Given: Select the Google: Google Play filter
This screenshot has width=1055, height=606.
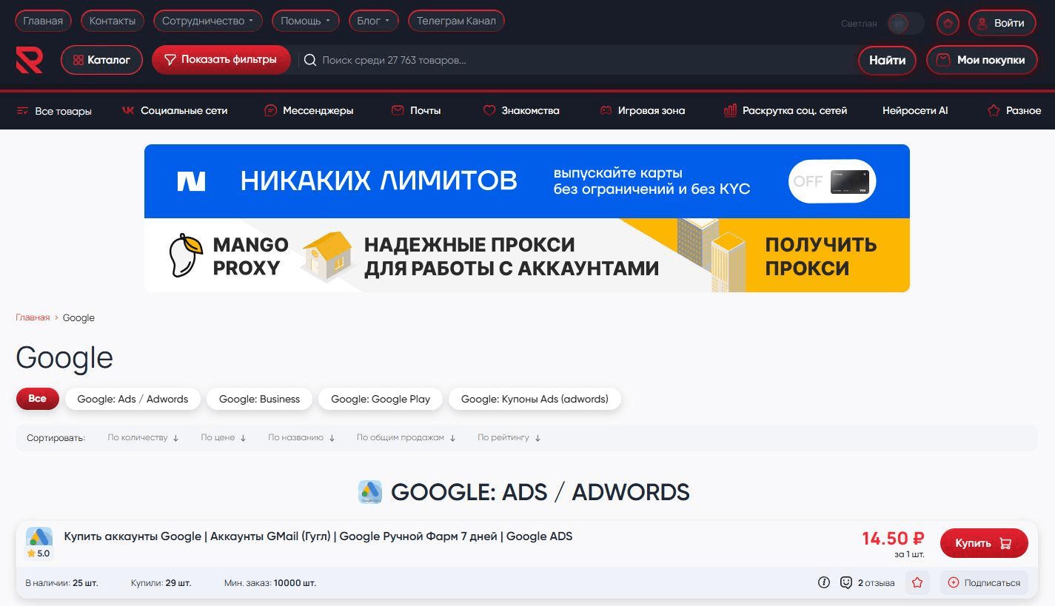Looking at the screenshot, I should [x=381, y=399].
